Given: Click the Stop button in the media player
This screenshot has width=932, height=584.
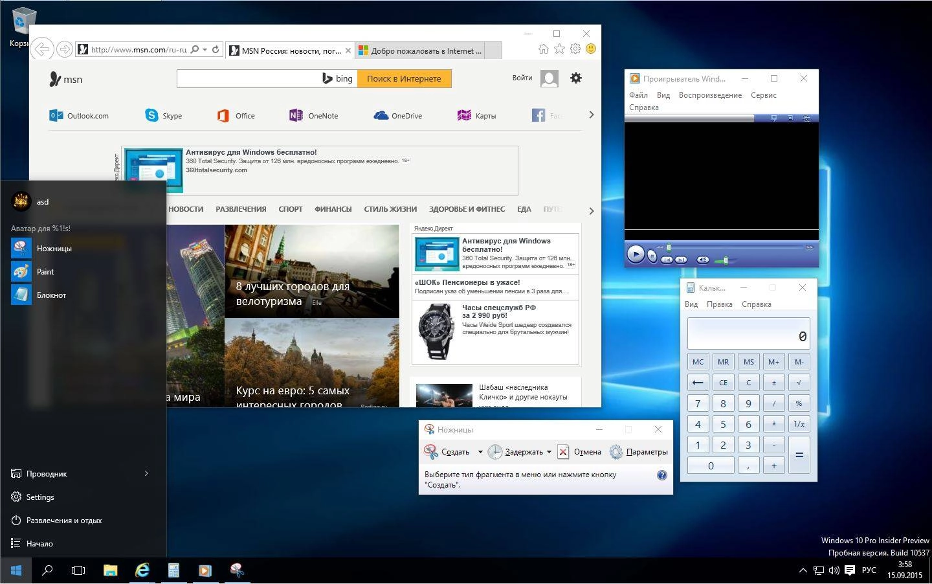Looking at the screenshot, I should pos(652,257).
